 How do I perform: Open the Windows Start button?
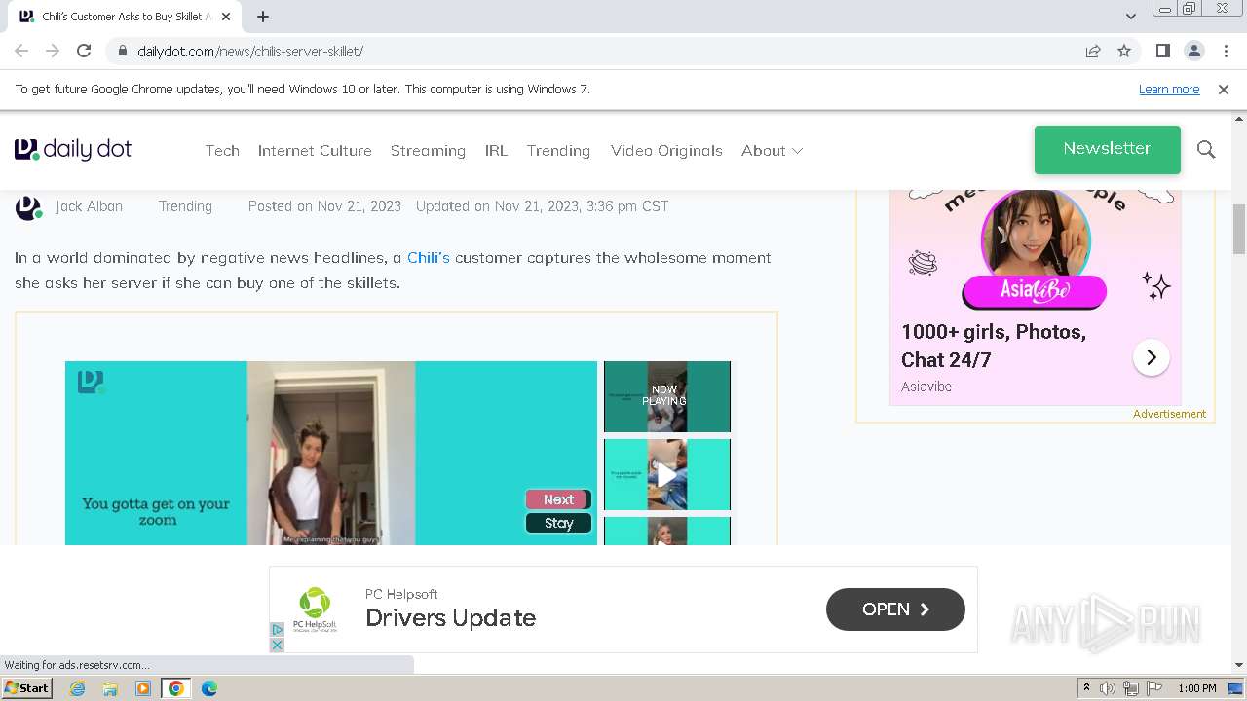coord(26,688)
